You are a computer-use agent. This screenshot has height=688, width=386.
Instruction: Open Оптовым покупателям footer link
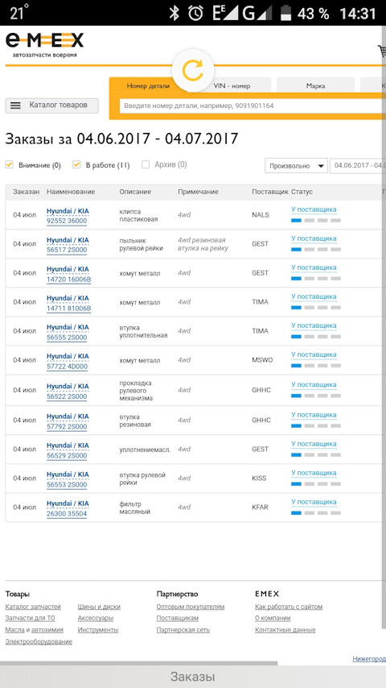[191, 607]
